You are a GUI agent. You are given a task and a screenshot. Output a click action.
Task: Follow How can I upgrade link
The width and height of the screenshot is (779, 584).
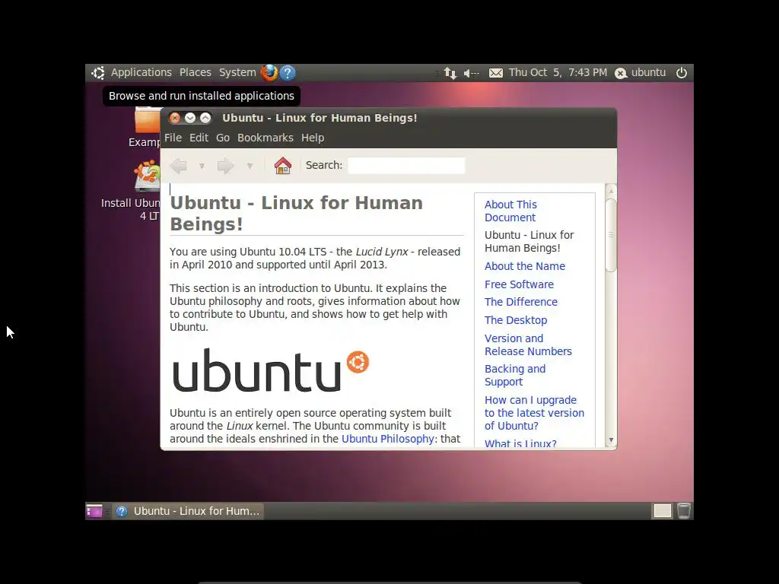534,413
